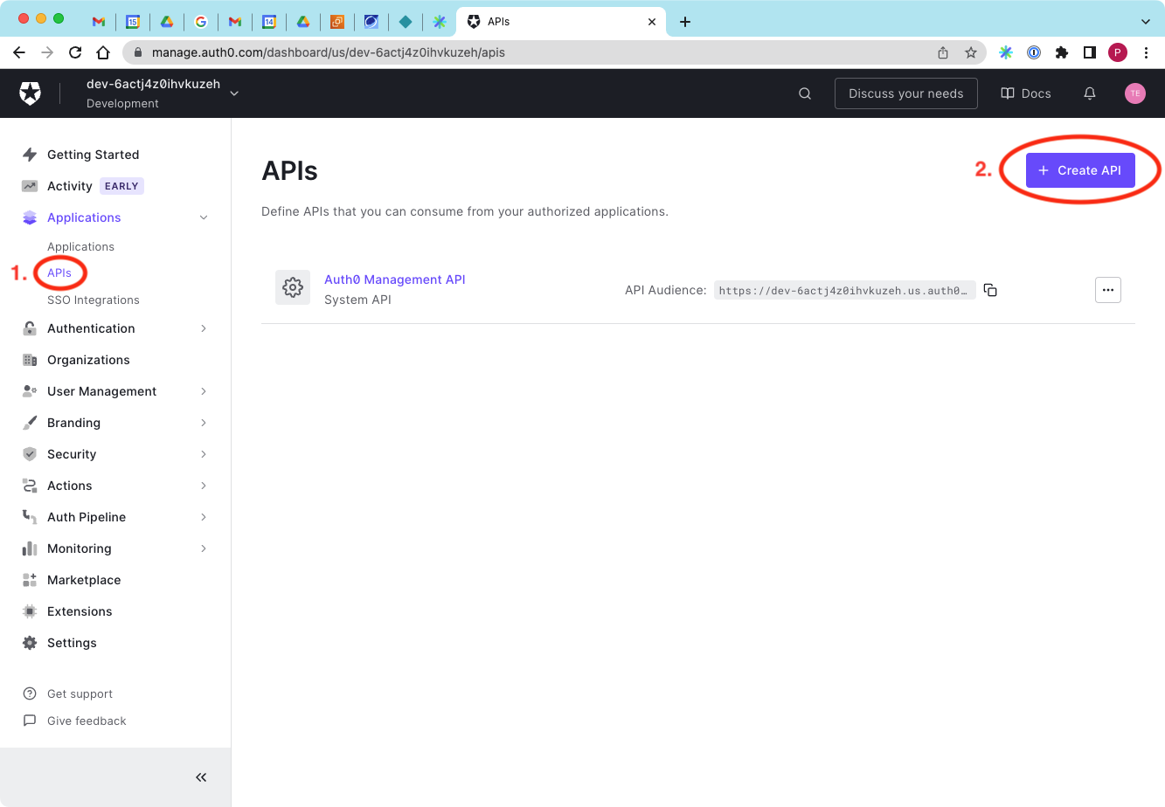Open the TE user avatar menu
Screen dimensions: 1165x807
[1135, 93]
